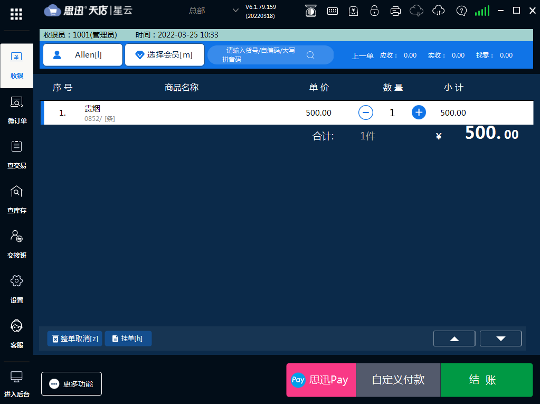
Task: Click the 选择会员[m] member button
Action: pyautogui.click(x=164, y=54)
